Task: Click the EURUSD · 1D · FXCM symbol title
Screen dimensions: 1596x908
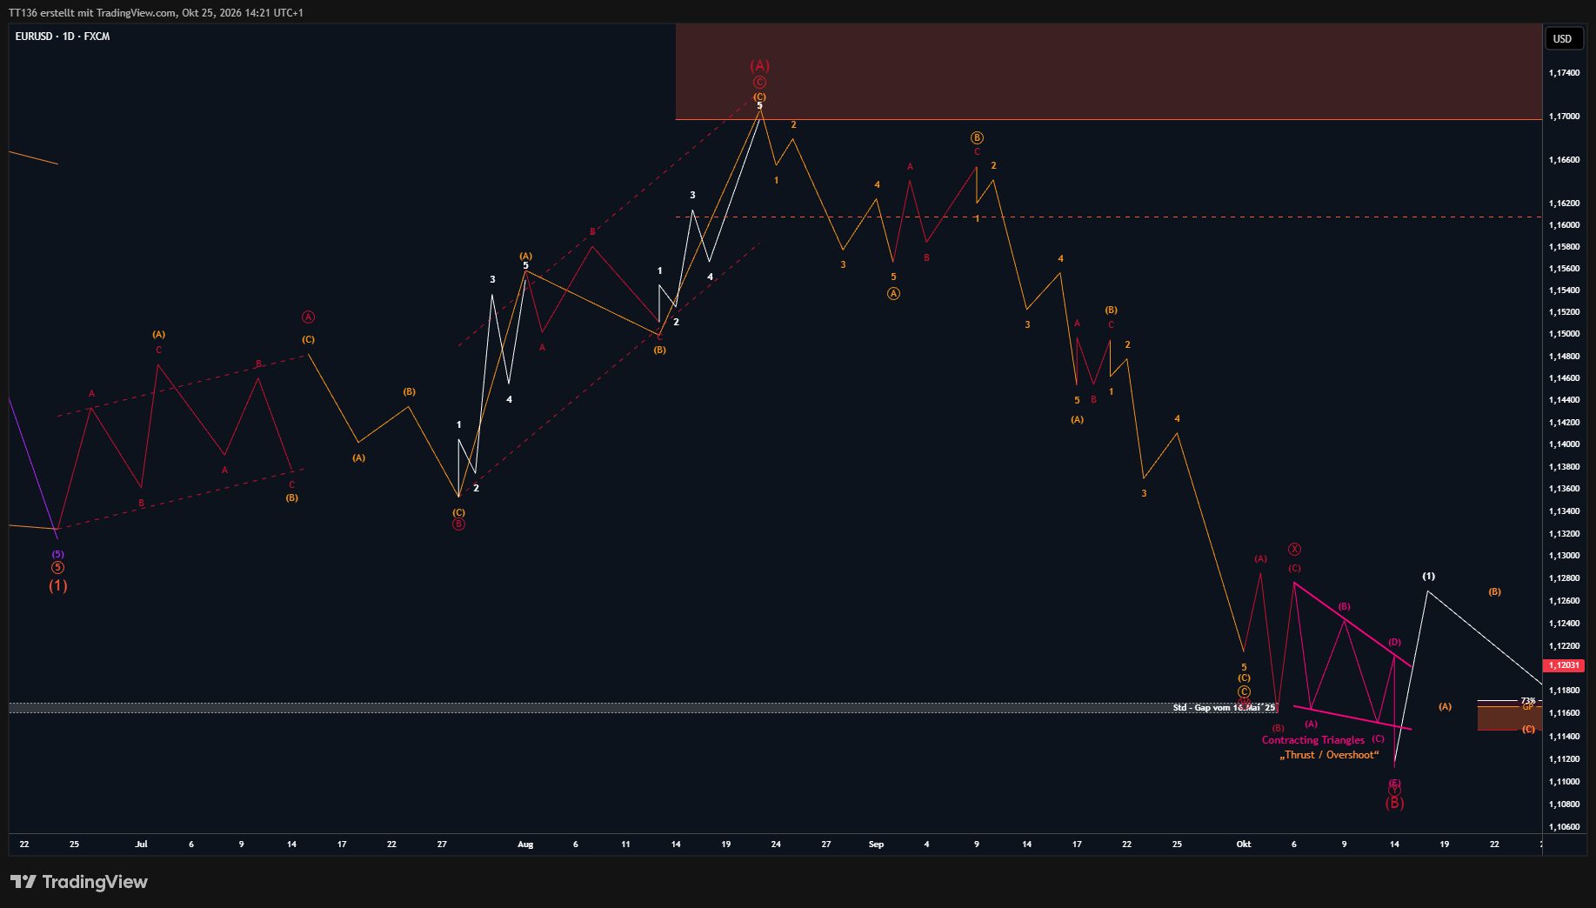Action: coord(63,37)
